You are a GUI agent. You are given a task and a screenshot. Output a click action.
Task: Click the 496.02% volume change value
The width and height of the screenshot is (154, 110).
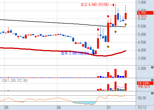(144, 86)
